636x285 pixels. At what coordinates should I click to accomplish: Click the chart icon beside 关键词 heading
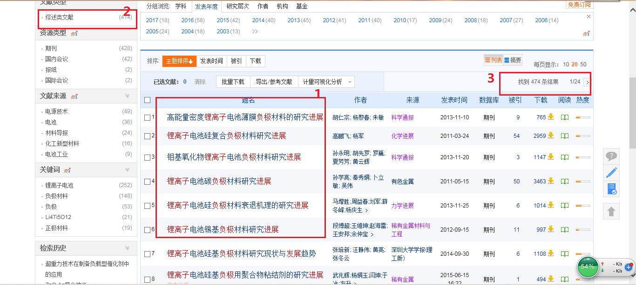pos(68,170)
